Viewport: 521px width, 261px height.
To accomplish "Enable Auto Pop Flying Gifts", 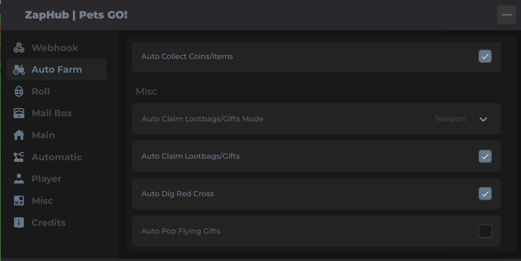I will click(485, 231).
